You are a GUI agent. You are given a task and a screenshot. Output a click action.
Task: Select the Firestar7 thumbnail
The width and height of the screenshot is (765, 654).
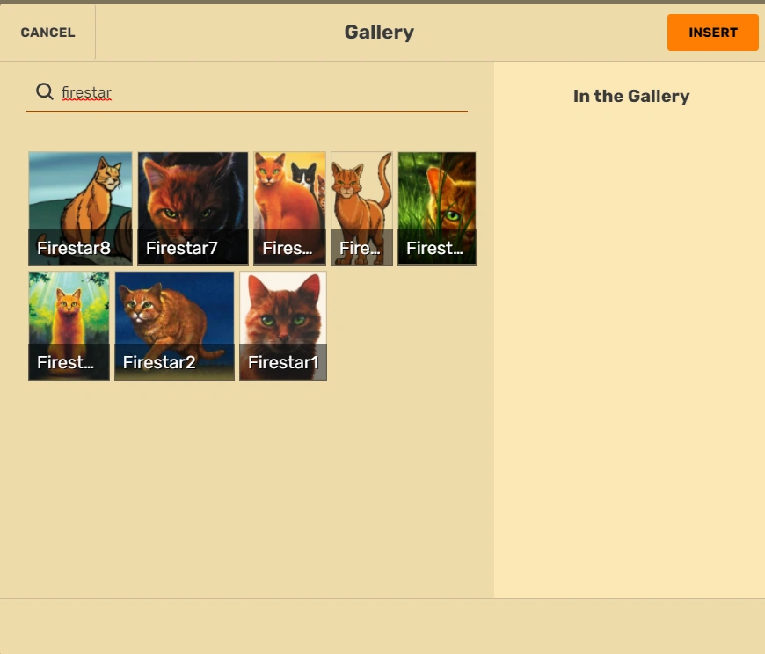[193, 208]
